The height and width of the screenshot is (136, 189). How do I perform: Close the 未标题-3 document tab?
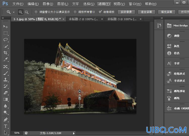click(141, 19)
